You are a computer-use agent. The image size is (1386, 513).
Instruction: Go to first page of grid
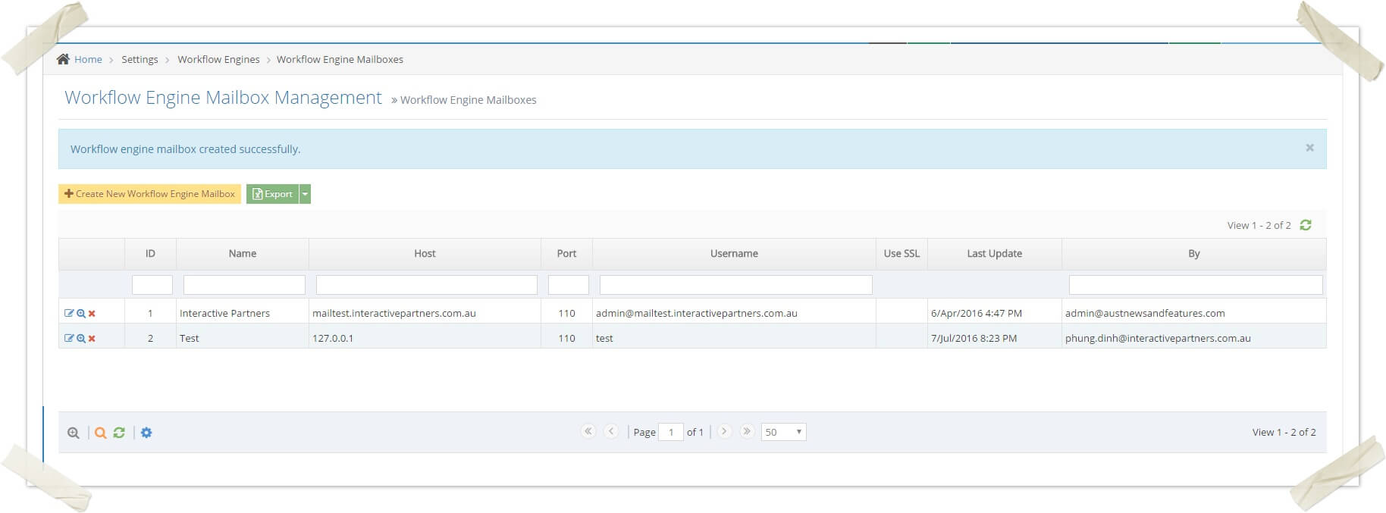588,431
